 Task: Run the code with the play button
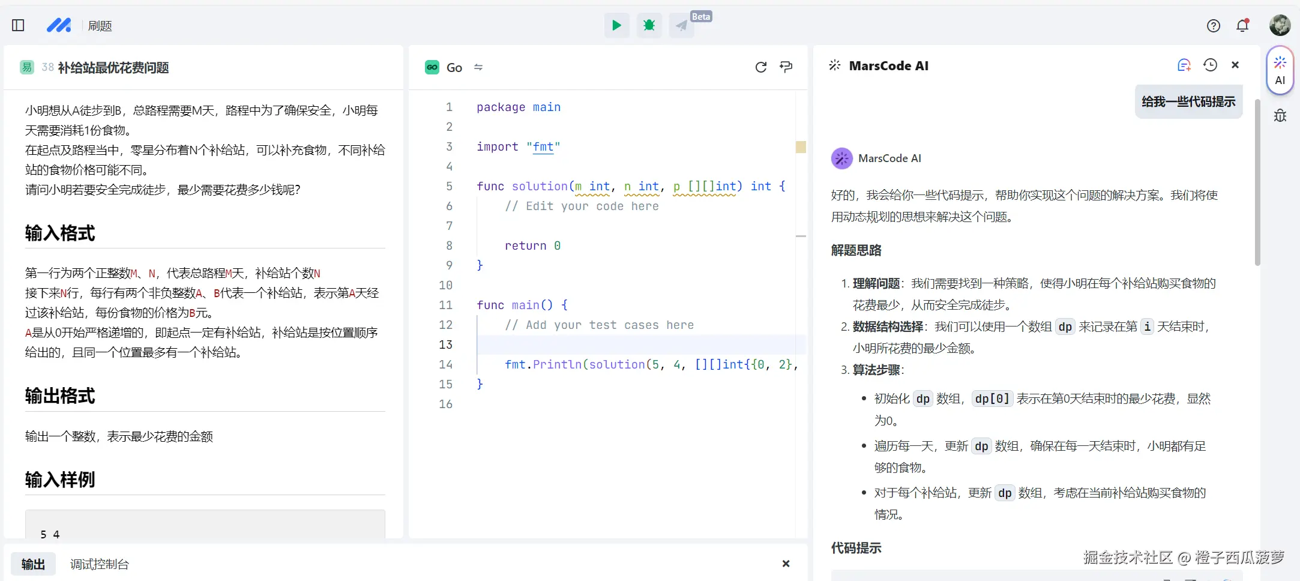(616, 25)
